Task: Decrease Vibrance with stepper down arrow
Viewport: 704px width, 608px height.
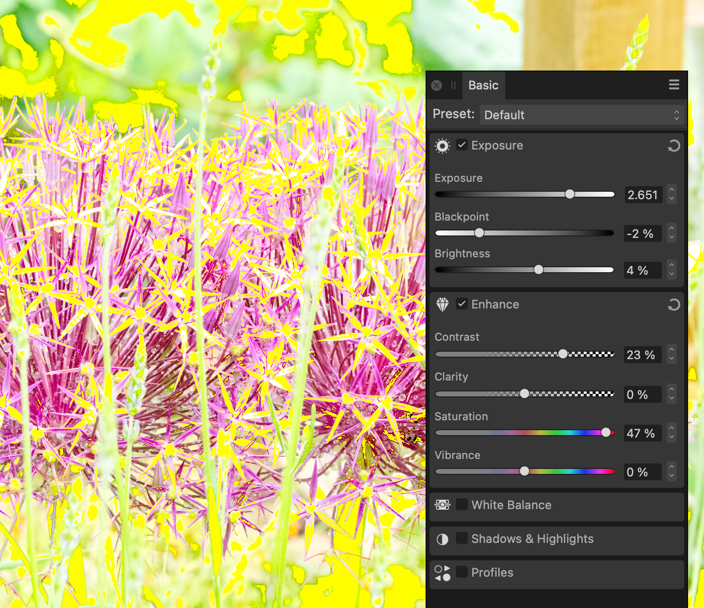Action: click(672, 476)
